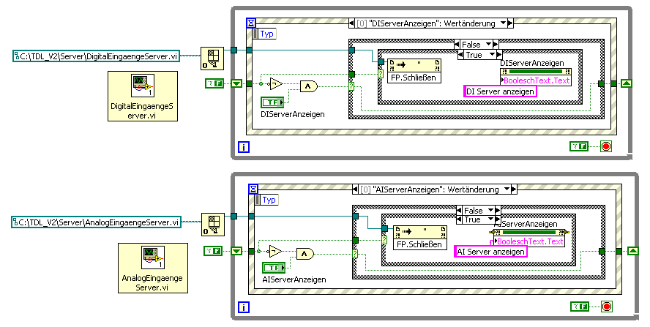Click the left shift register of lower loop
650x327 pixels.
(236, 251)
